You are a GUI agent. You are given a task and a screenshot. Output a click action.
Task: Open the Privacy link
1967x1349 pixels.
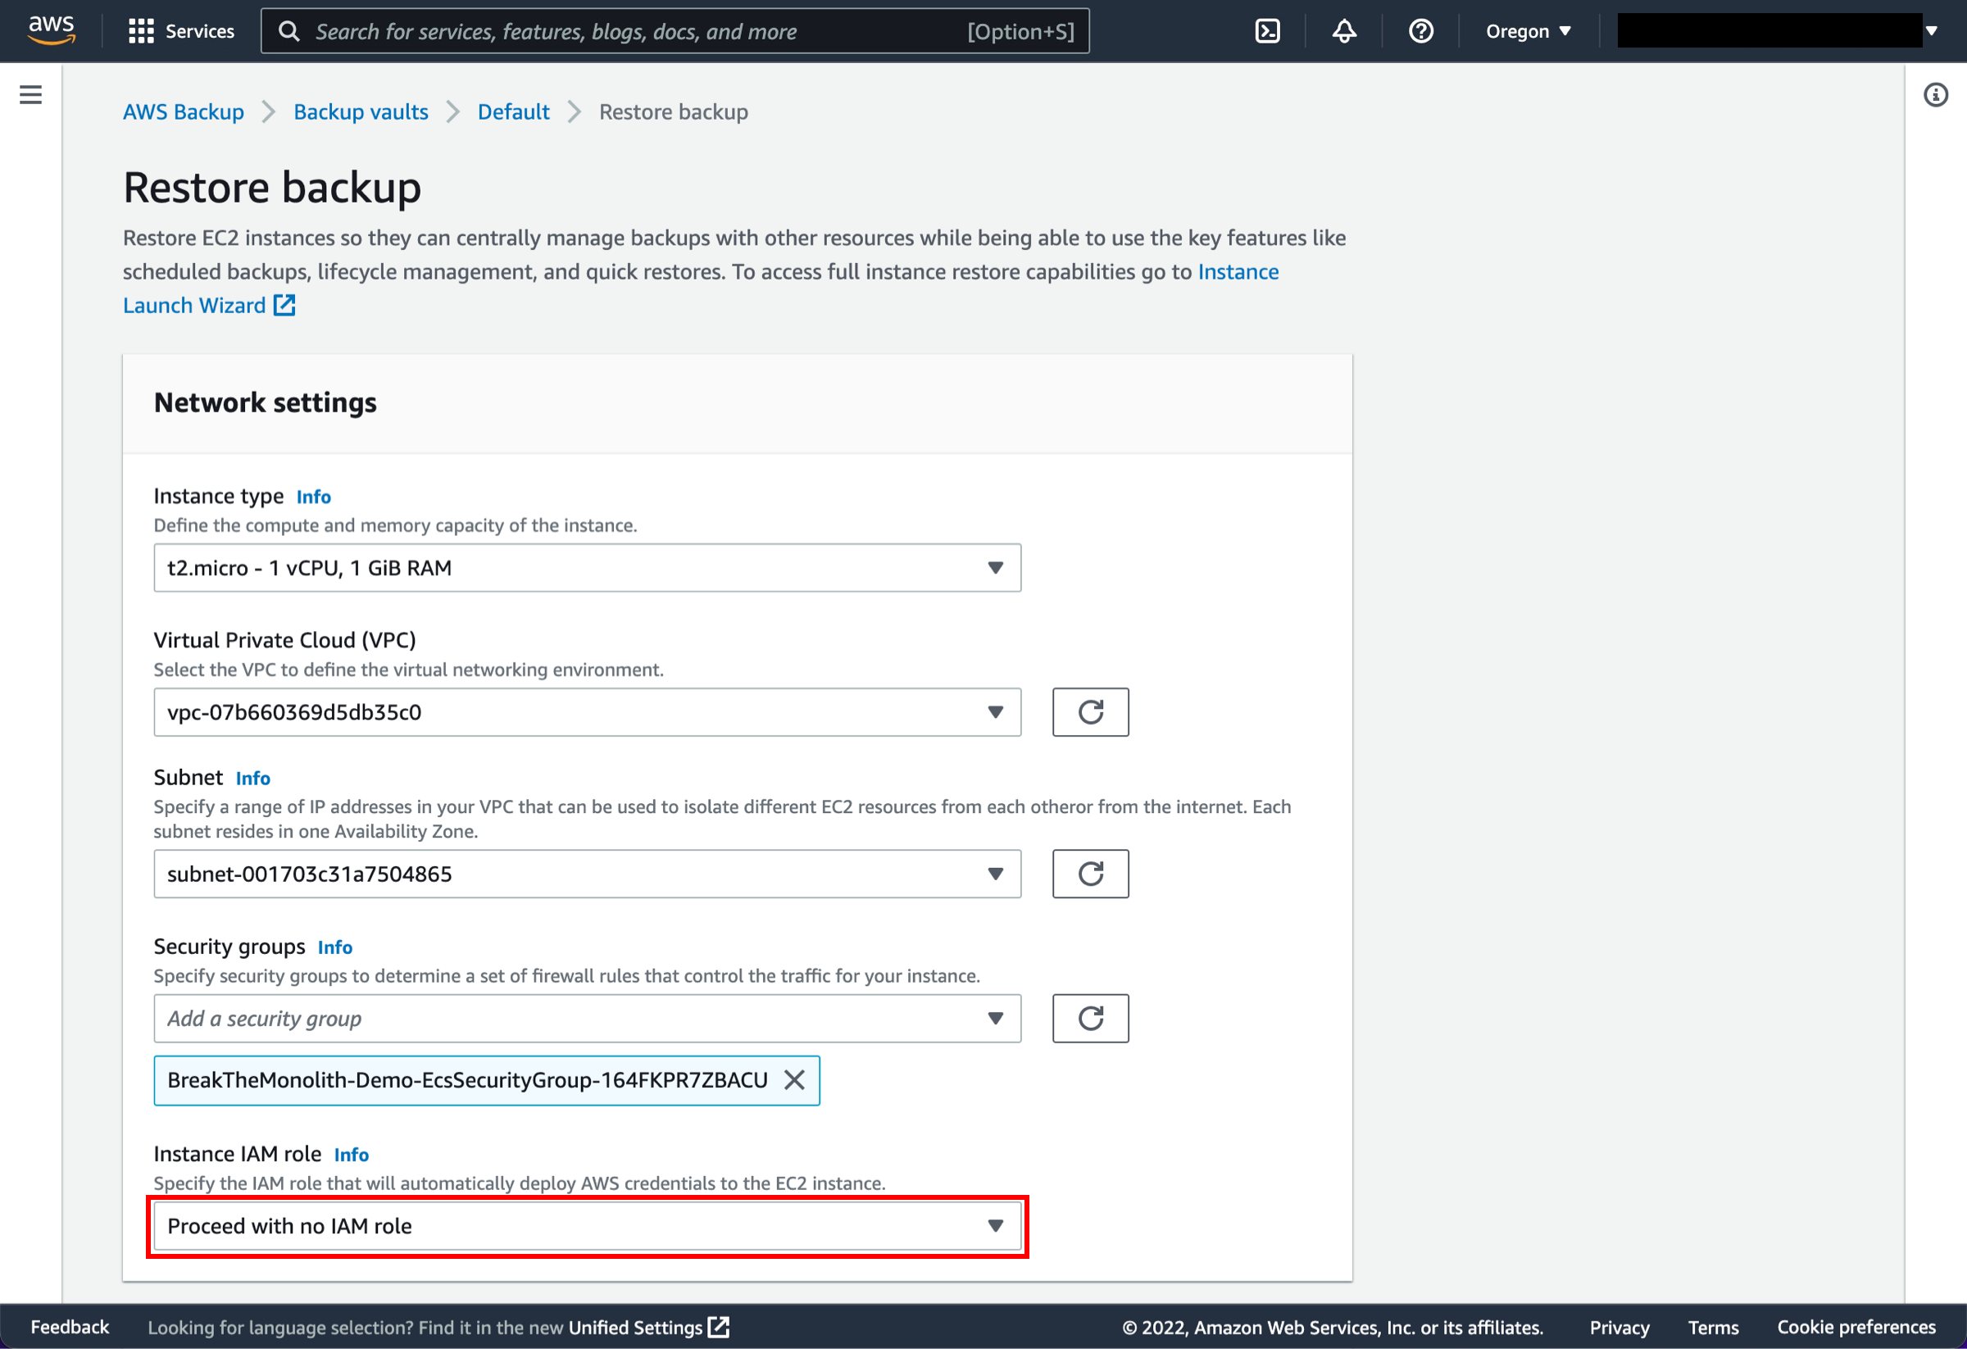(1619, 1326)
